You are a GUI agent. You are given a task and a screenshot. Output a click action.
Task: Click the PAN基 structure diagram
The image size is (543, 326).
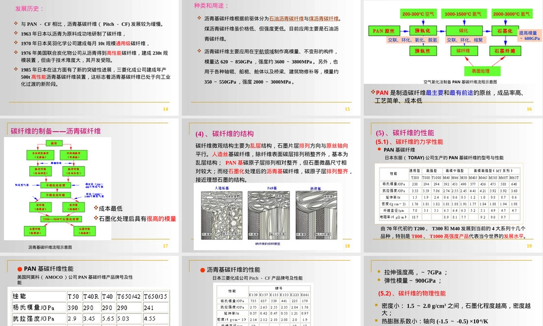tap(269, 215)
